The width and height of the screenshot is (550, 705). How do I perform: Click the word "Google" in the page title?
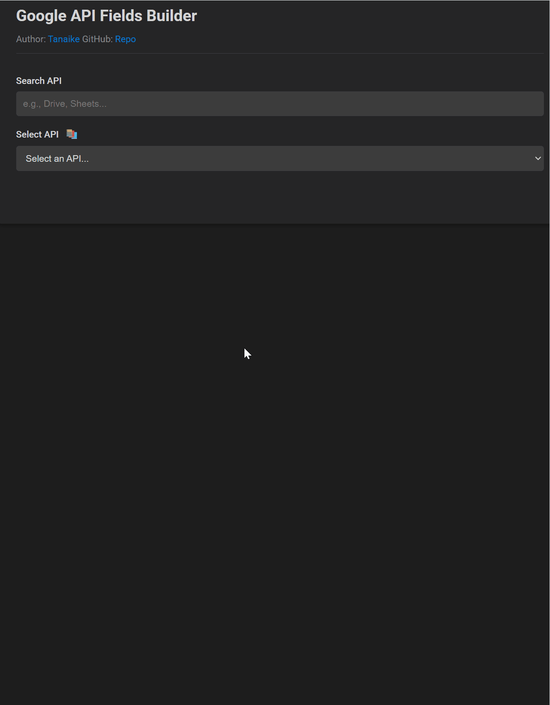41,16
